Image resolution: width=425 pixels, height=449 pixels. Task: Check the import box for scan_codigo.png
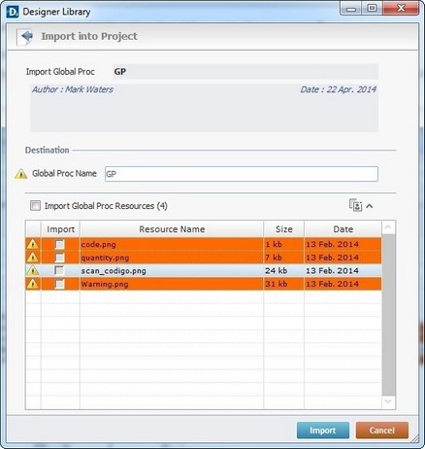coord(60,270)
